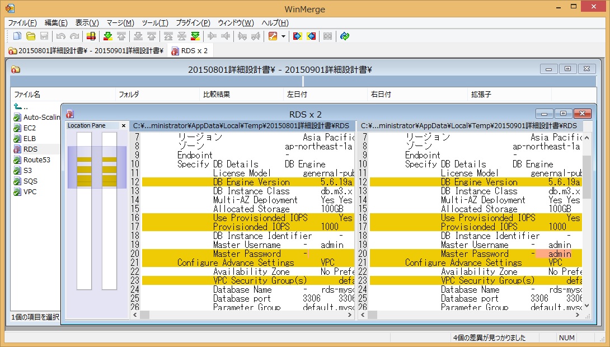Click the Copy Left arrow icon
The image size is (610, 347).
click(226, 36)
